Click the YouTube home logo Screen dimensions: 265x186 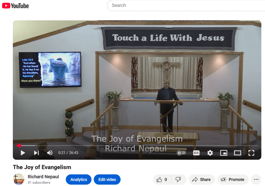pos(16,6)
